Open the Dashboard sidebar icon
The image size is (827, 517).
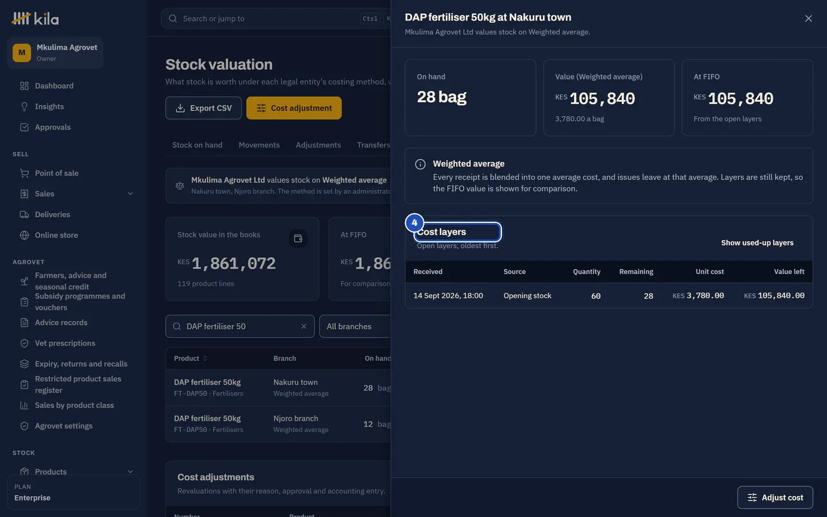click(x=24, y=86)
